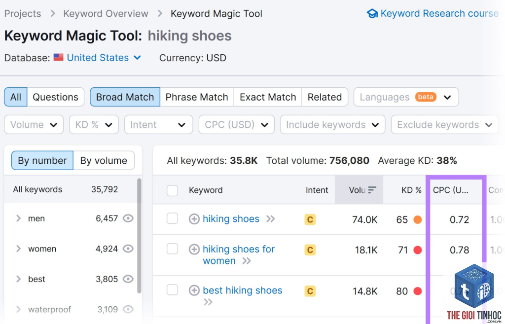Click red KD dot for hiking shoes for women
505x324 pixels.
417,250
